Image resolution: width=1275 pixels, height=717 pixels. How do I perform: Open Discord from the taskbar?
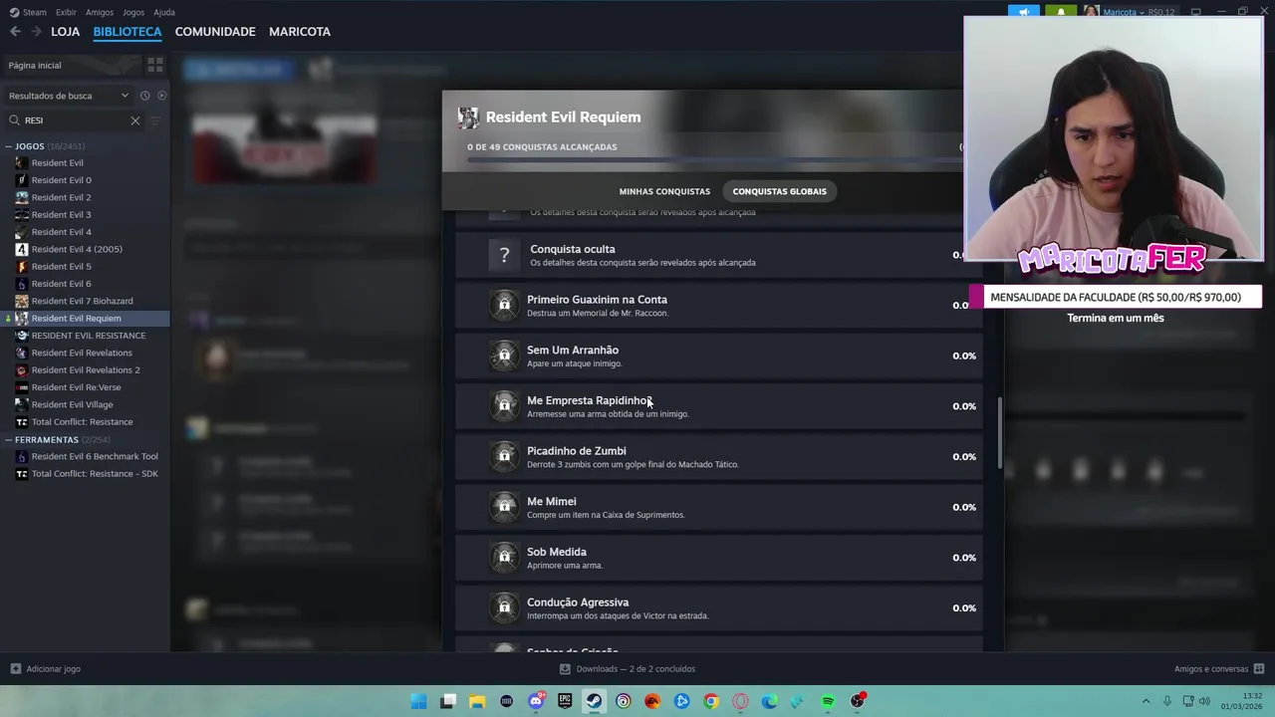click(x=536, y=701)
